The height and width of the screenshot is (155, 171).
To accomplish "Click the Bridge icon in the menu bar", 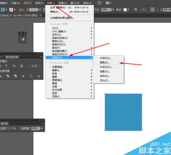I will coord(100,3).
